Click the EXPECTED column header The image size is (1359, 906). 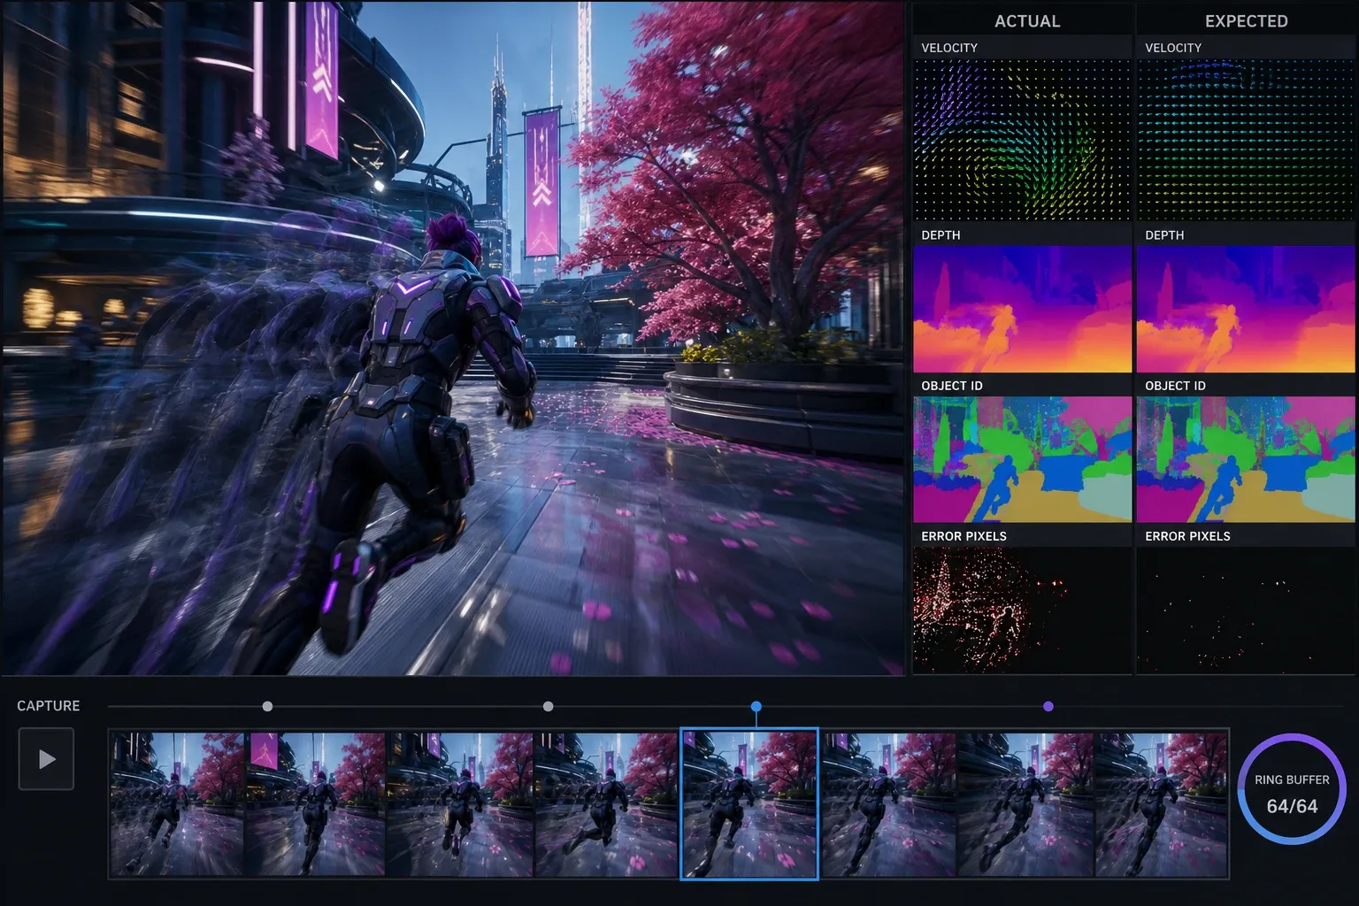pyautogui.click(x=1246, y=21)
